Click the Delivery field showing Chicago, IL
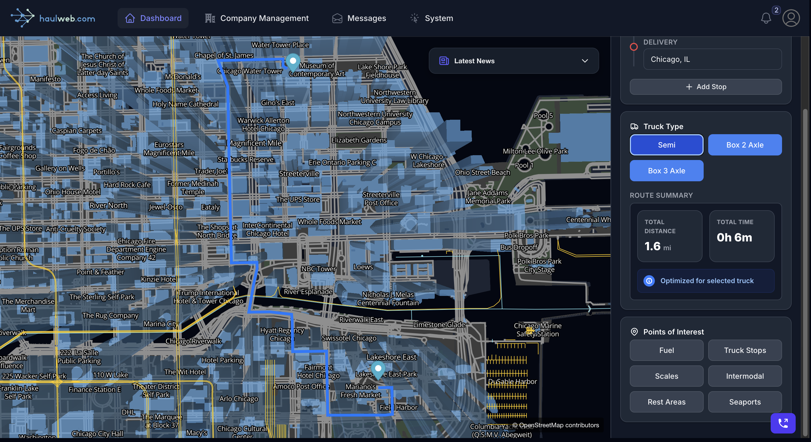 click(x=712, y=59)
